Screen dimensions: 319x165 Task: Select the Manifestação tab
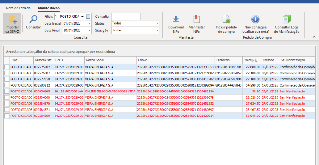coord(49,8)
